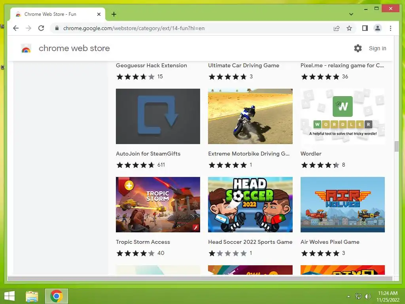The image size is (405, 304).
Task: View site info via padlock icon
Action: click(x=57, y=28)
